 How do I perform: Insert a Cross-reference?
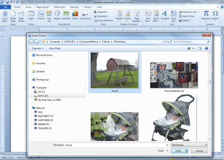coord(103,21)
